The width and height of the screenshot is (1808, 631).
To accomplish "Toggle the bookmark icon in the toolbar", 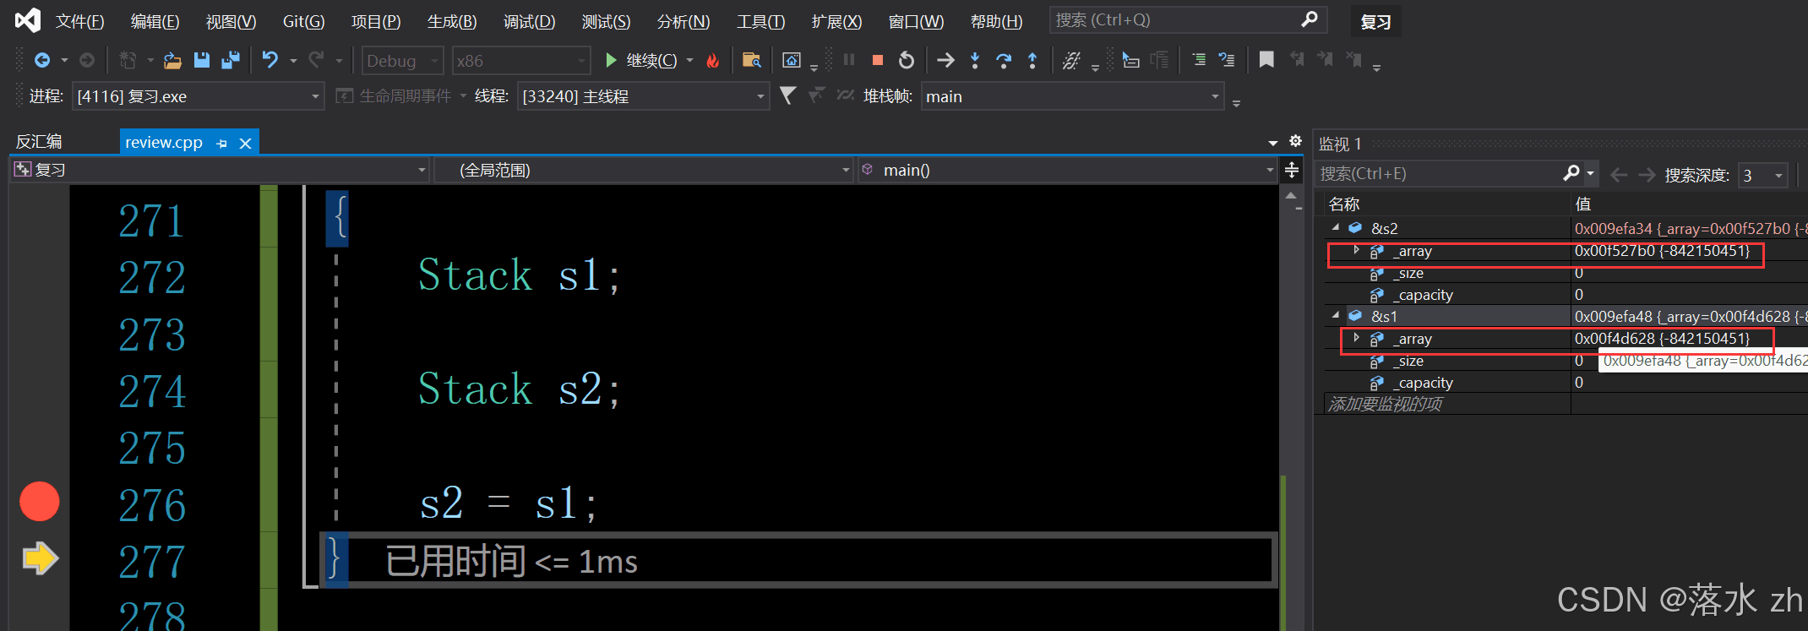I will coord(1266,60).
